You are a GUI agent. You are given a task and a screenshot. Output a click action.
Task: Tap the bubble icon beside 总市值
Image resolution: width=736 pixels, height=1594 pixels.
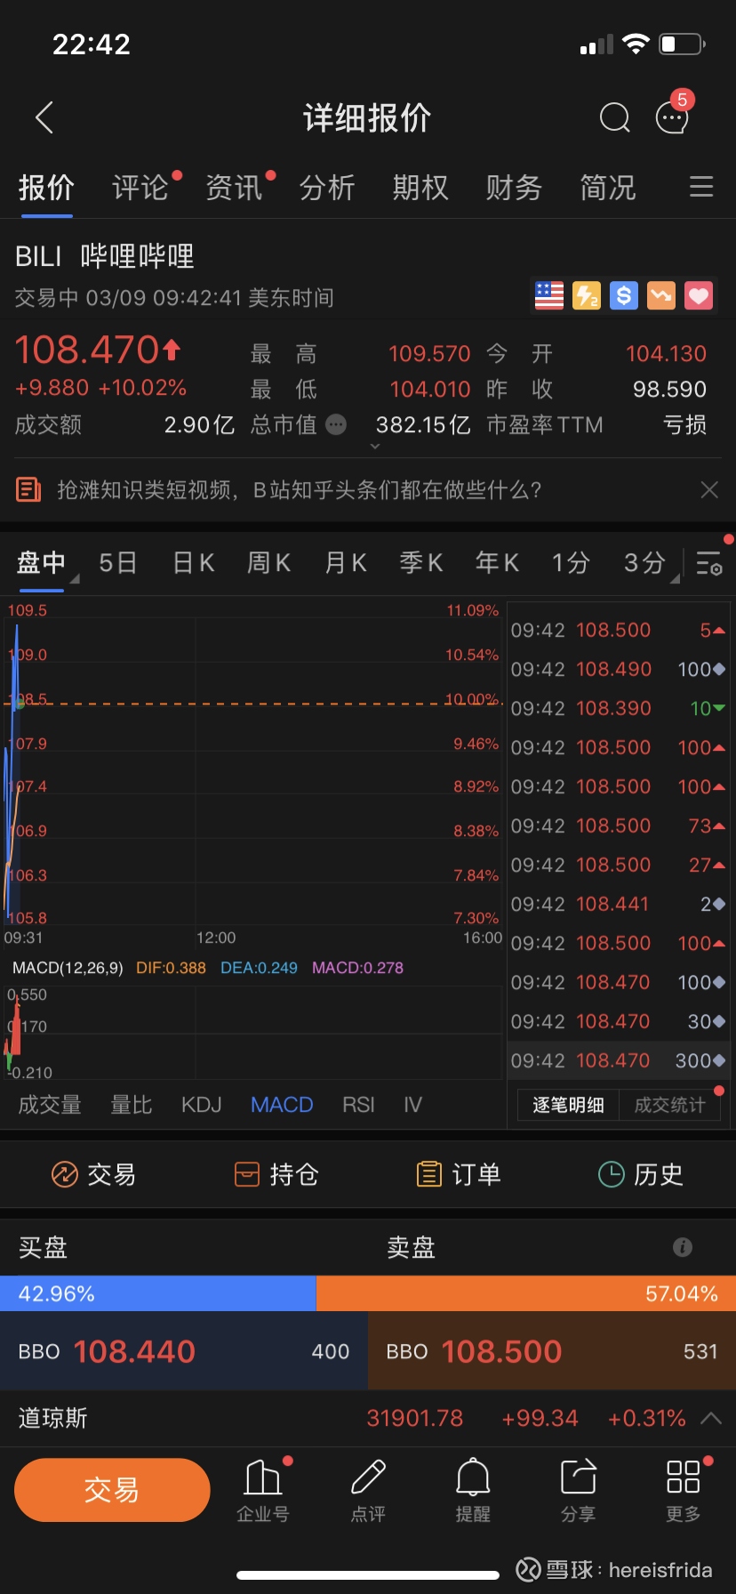coord(336,425)
